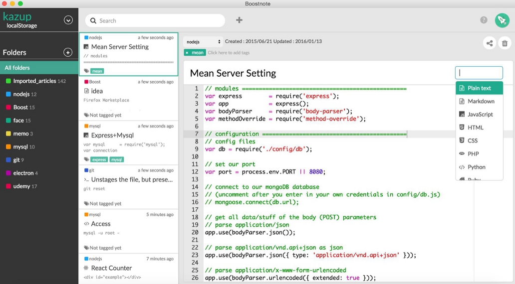Choose HTML from mode list
Viewport: 515px width, 284px height.
click(479, 128)
